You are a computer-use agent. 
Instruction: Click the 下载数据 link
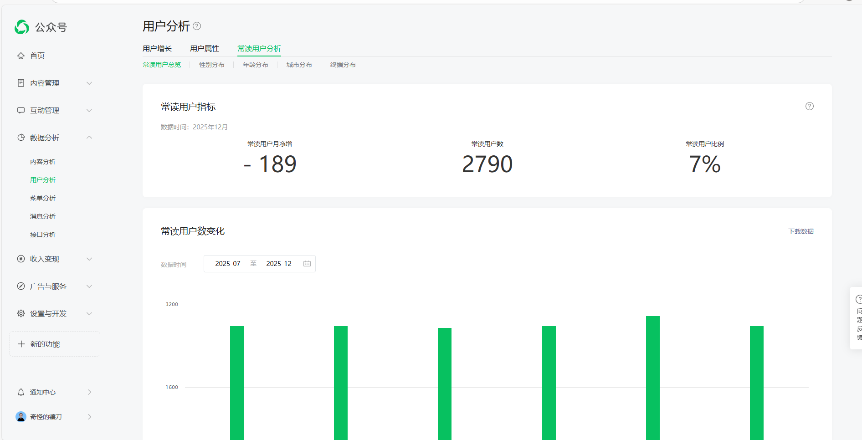tap(800, 231)
